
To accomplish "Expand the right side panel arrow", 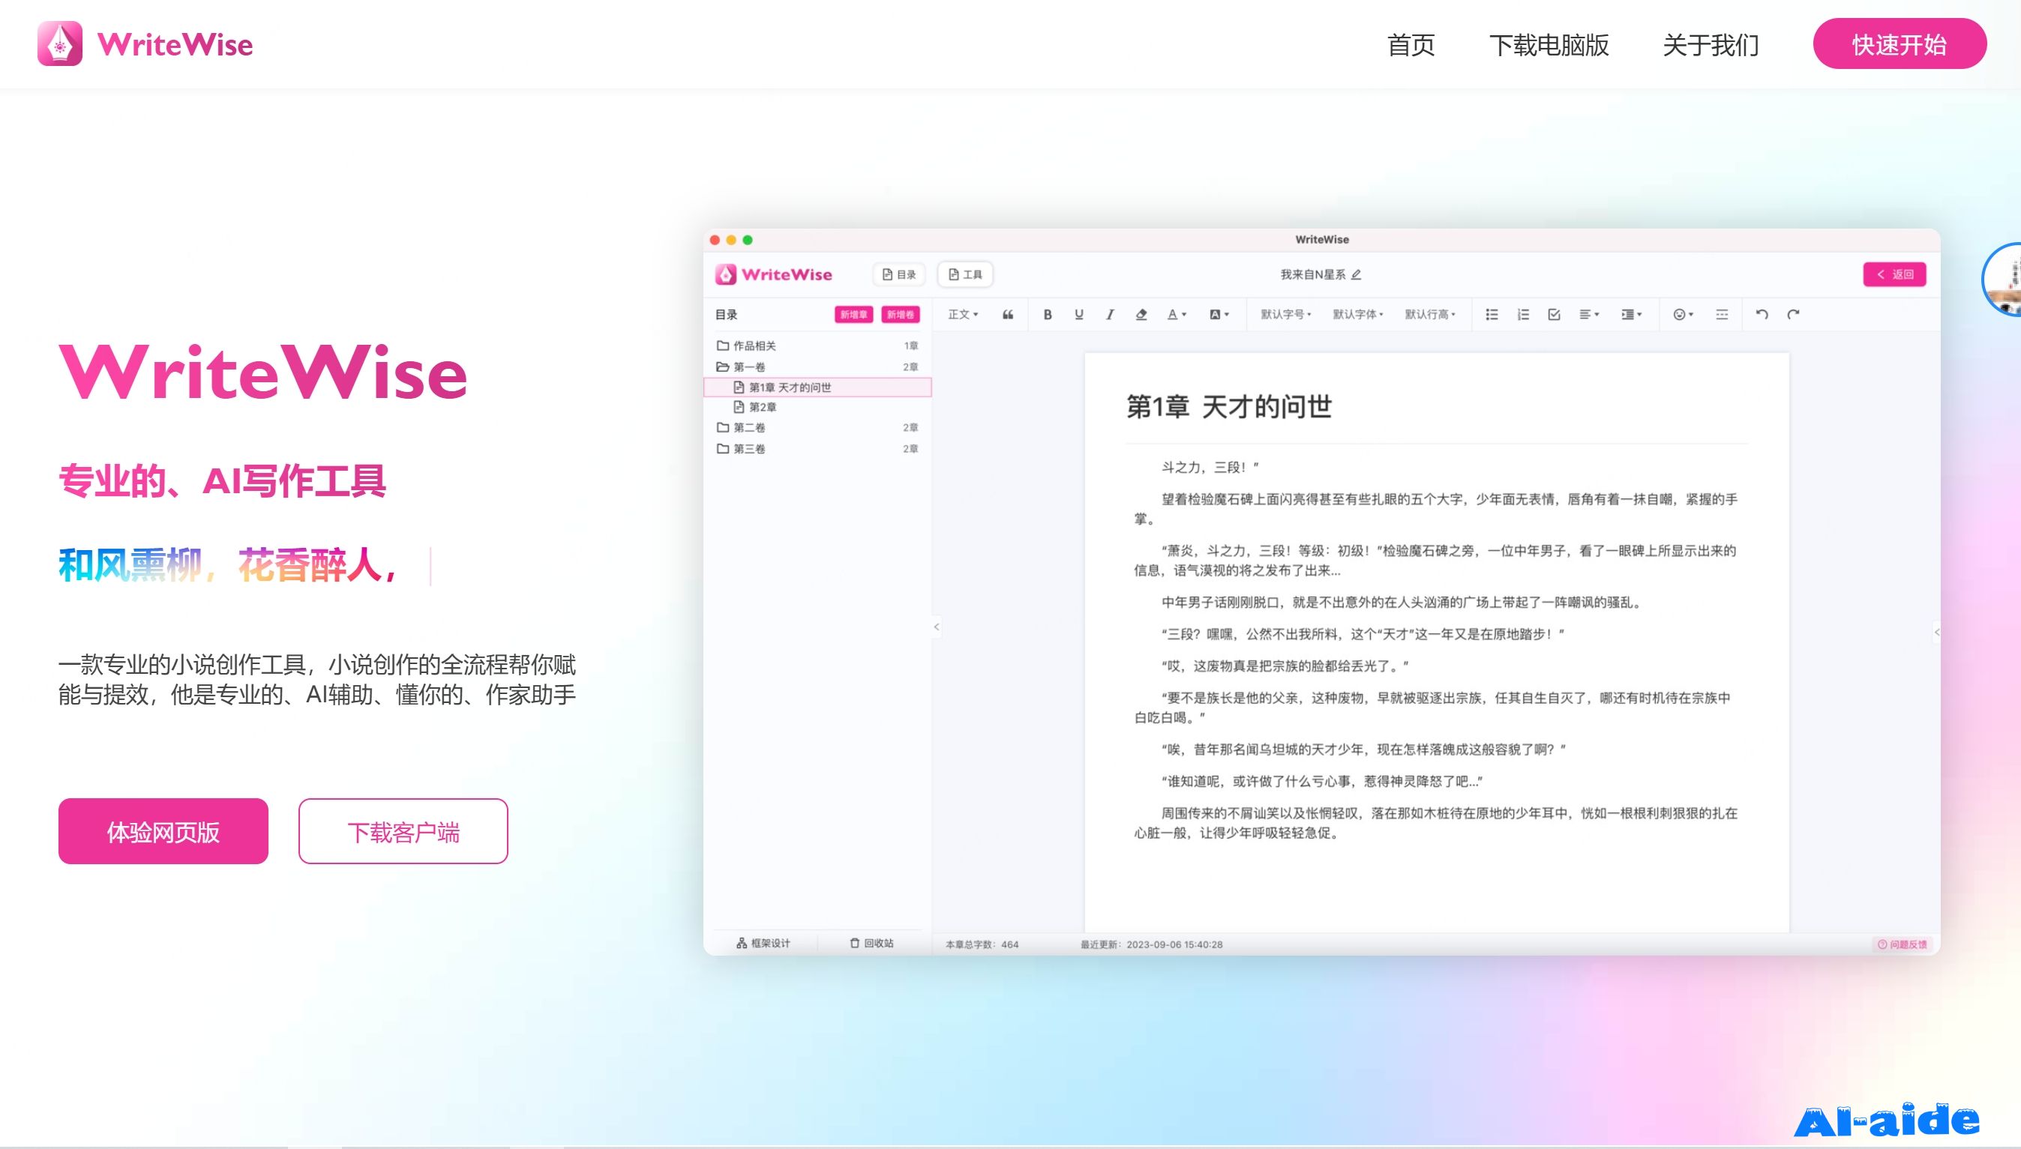I will coord(1936,632).
